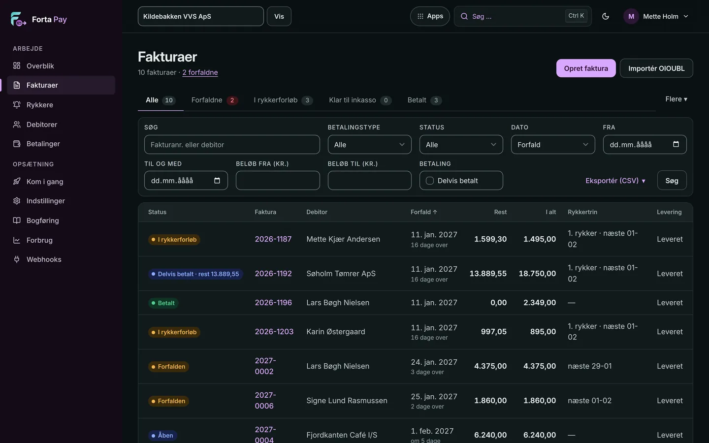Click the search magnifier icon
This screenshot has height=443, width=709.
point(464,16)
